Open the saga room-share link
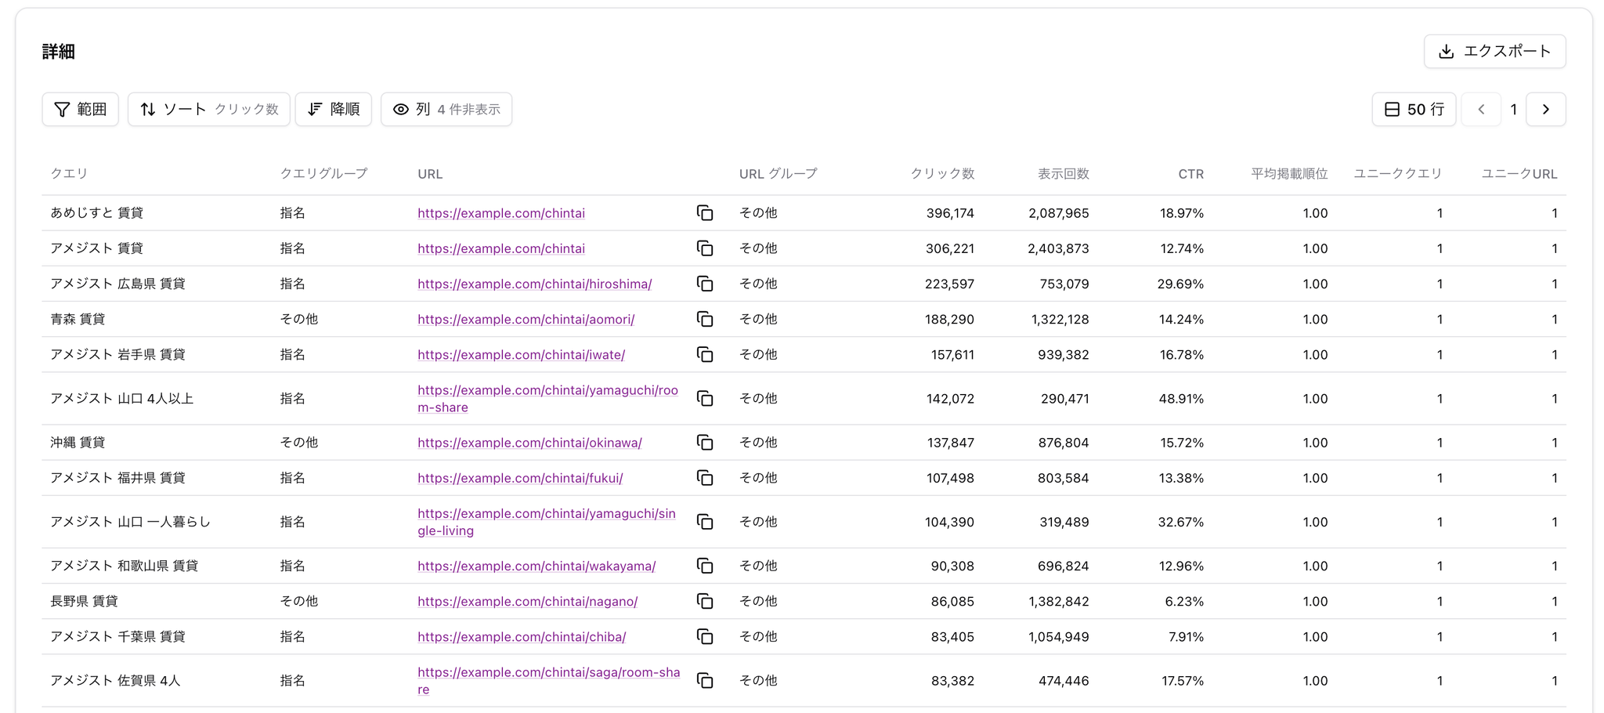The image size is (1604, 713). (x=549, y=681)
